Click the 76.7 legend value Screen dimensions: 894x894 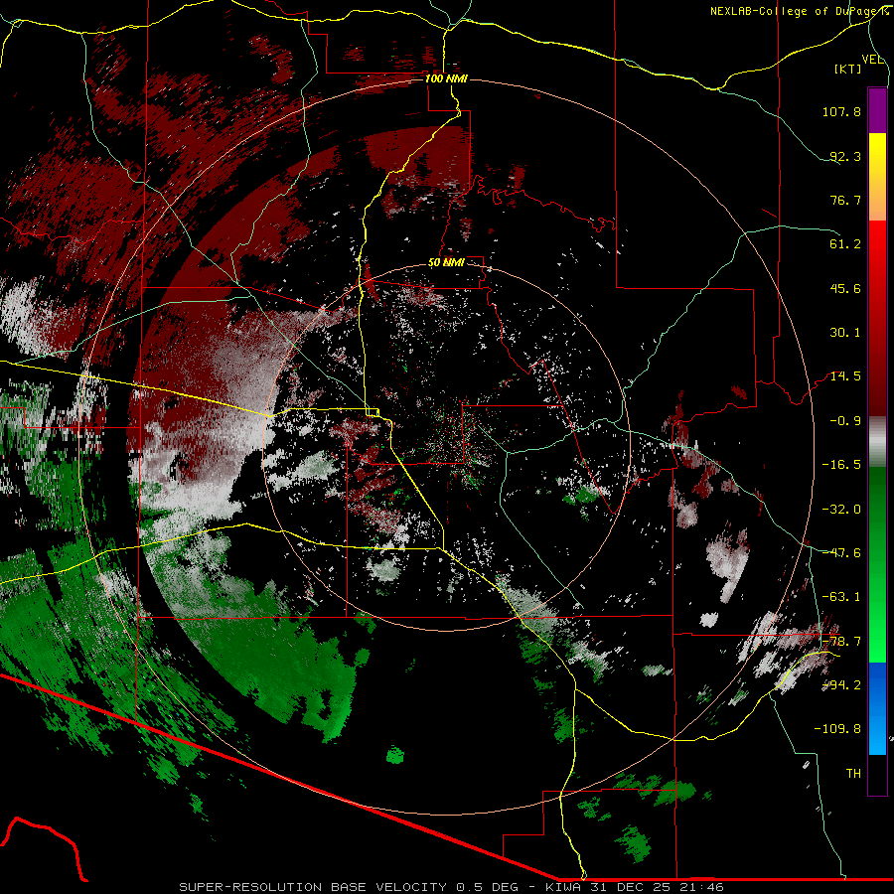pos(845,200)
